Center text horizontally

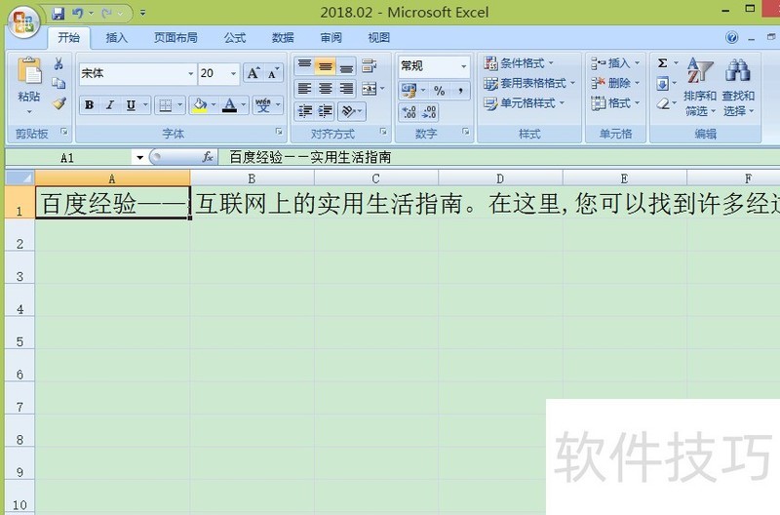coord(325,89)
